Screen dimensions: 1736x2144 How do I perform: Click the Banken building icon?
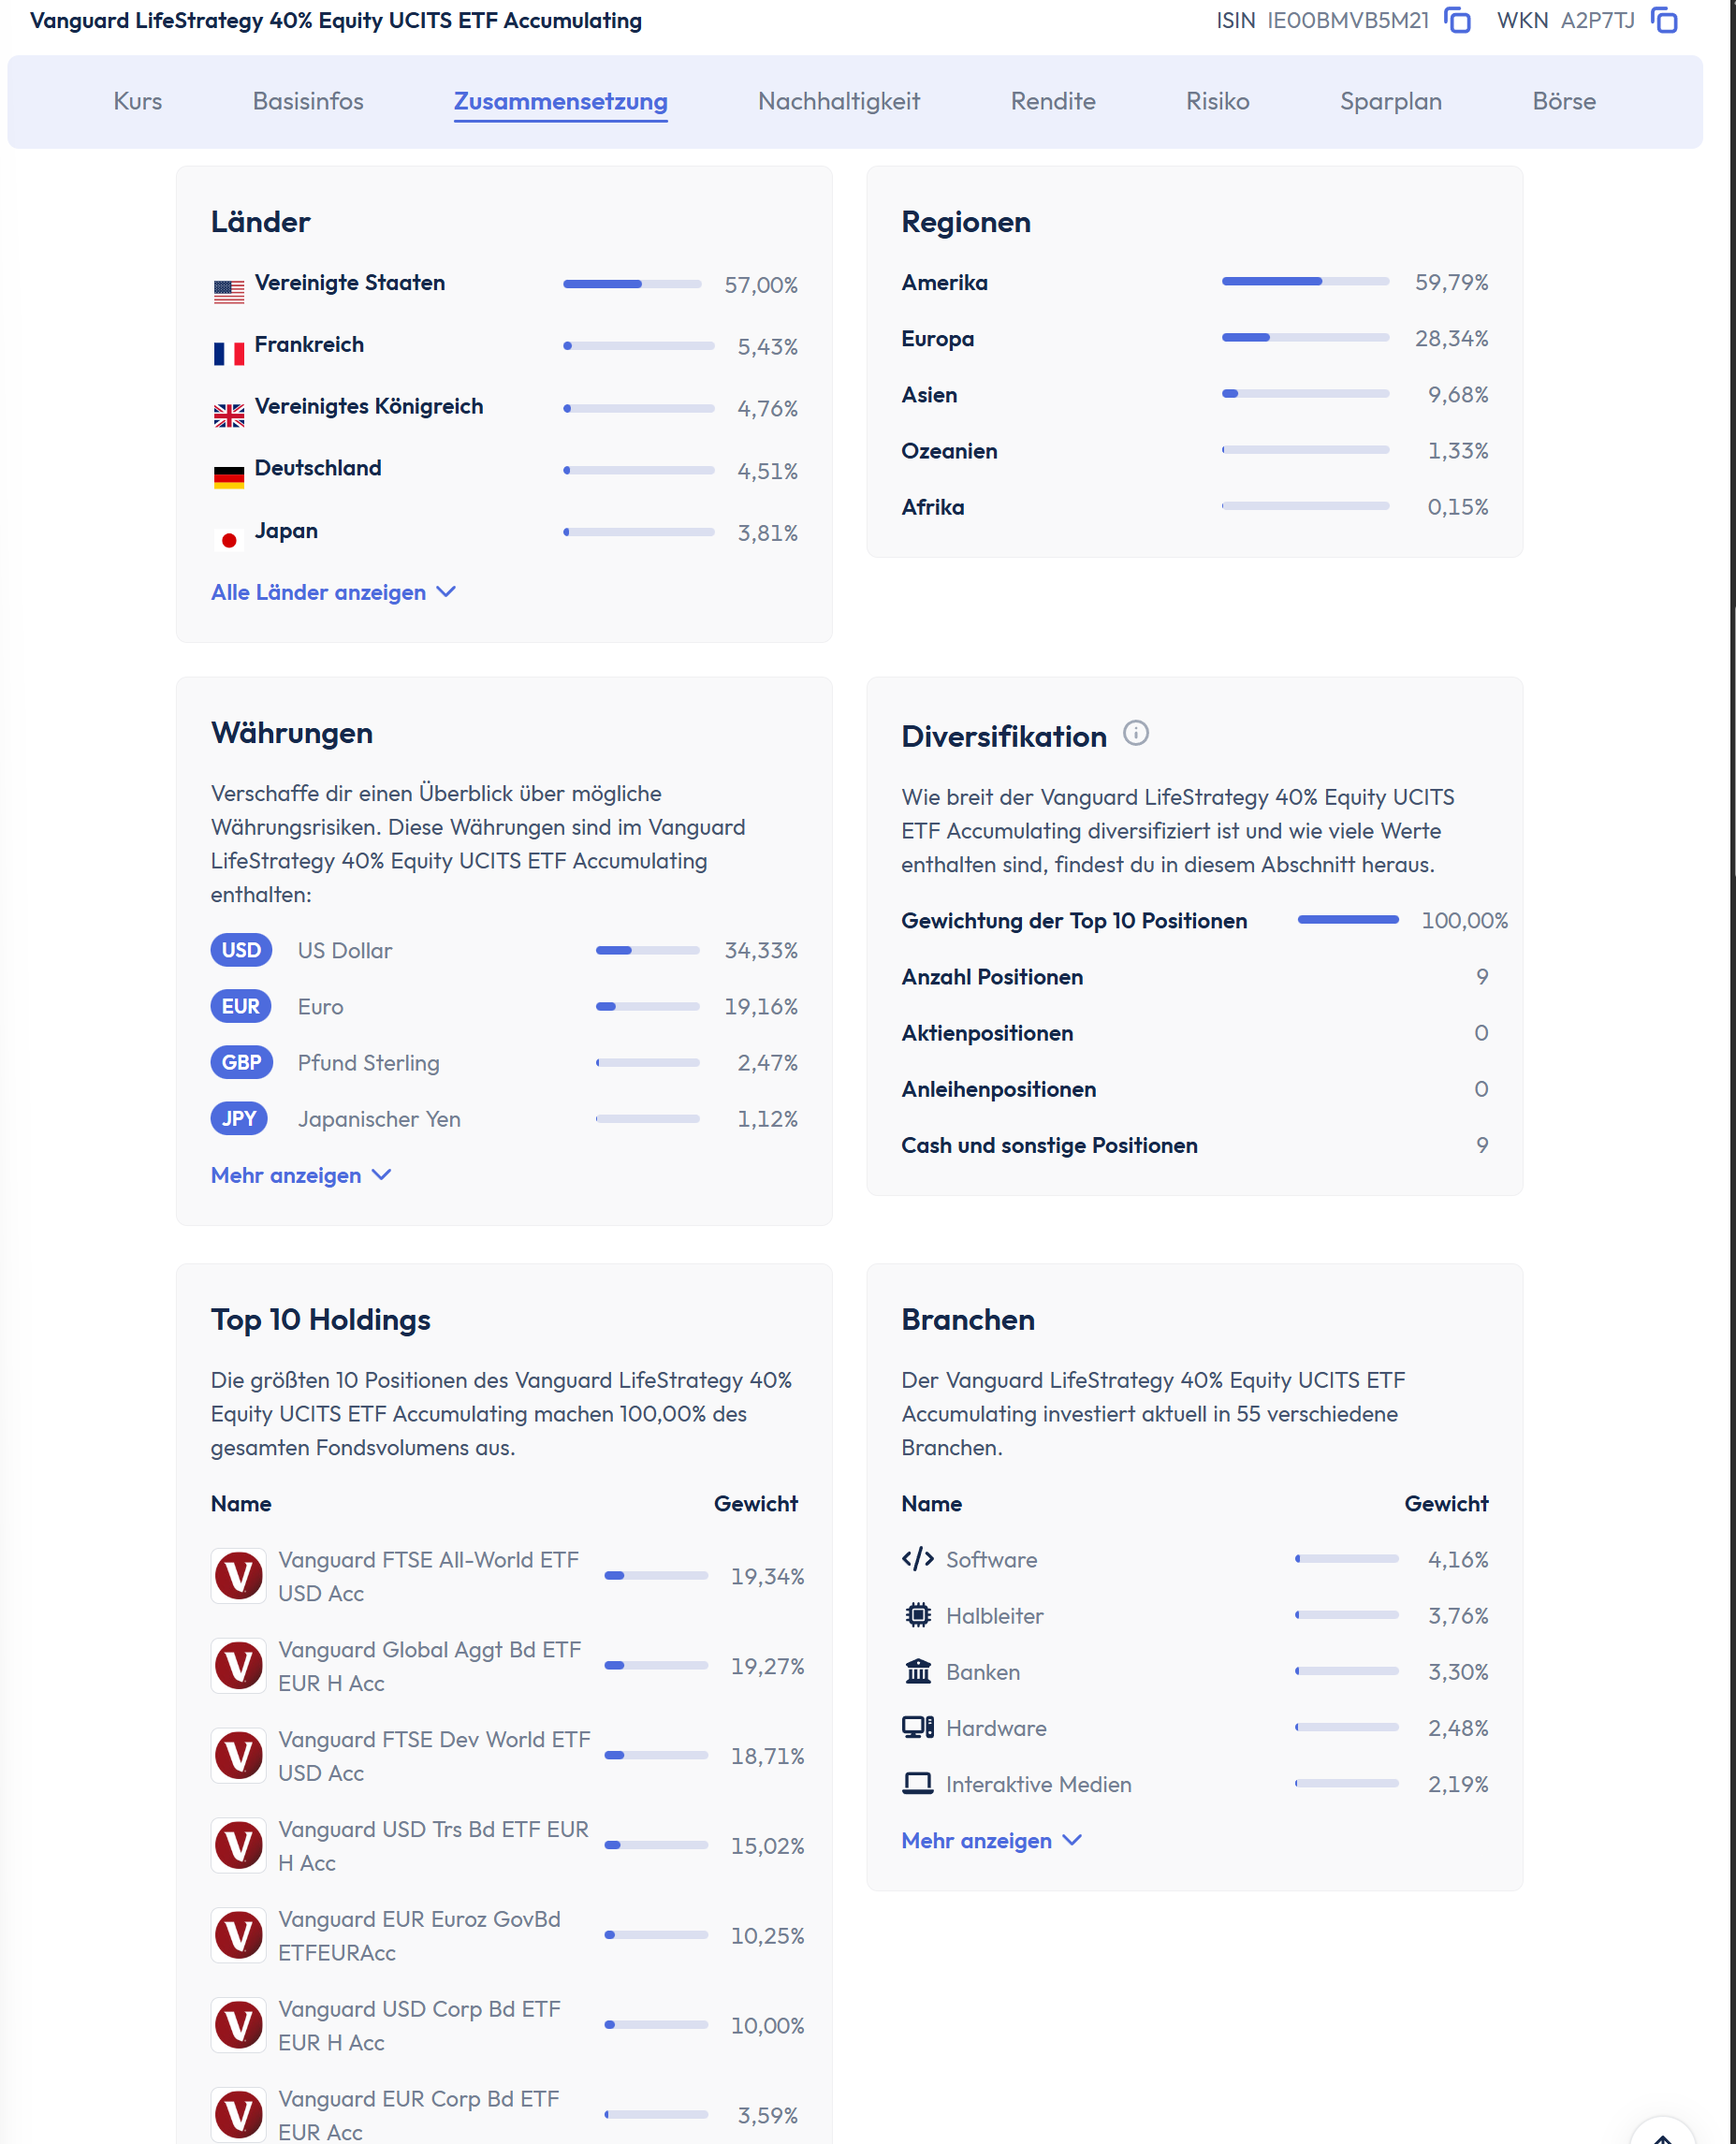tap(917, 1671)
